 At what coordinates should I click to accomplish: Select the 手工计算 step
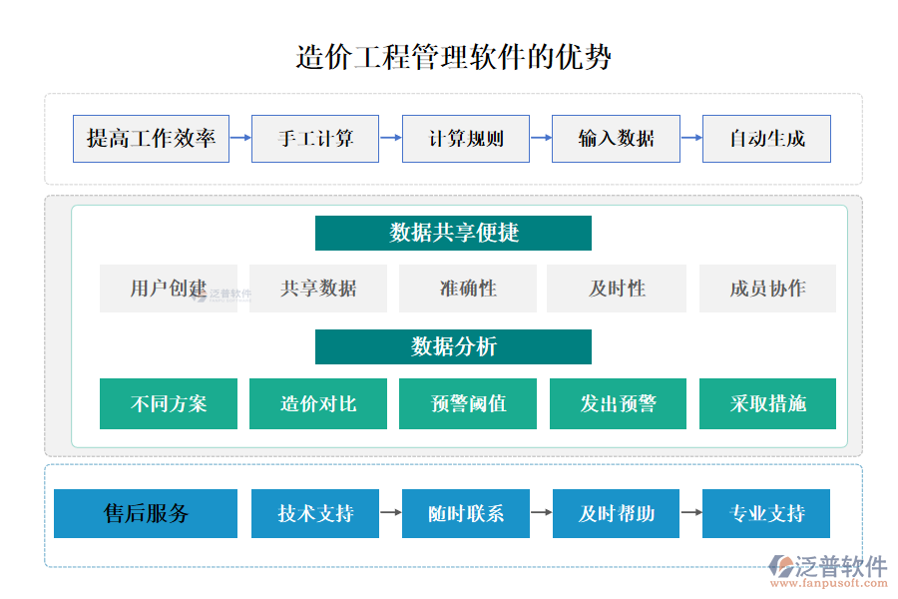point(315,139)
